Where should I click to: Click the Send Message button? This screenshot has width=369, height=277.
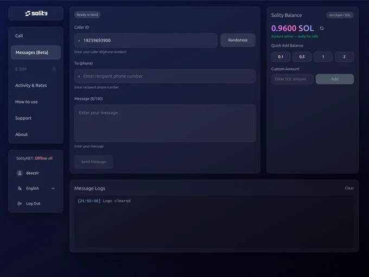pos(94,162)
